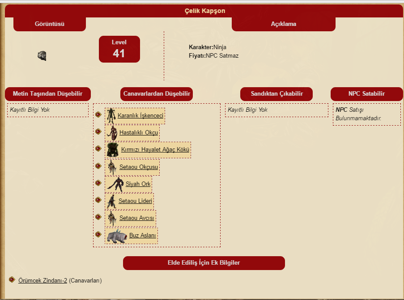
Task: Click Metin Taşından Düşebilir header
Action: (48, 94)
